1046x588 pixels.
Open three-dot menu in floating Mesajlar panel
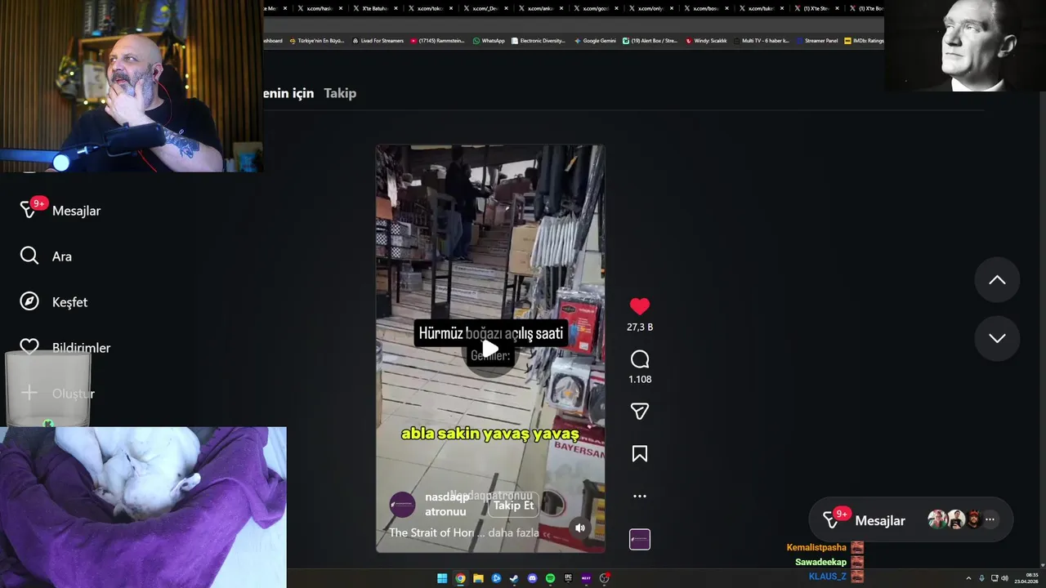pyautogui.click(x=990, y=519)
